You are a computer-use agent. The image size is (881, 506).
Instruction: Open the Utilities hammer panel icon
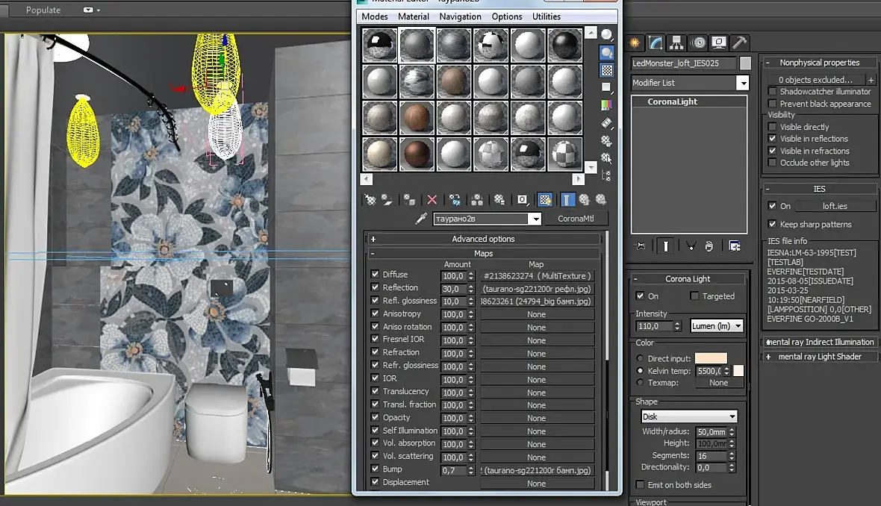tap(738, 43)
